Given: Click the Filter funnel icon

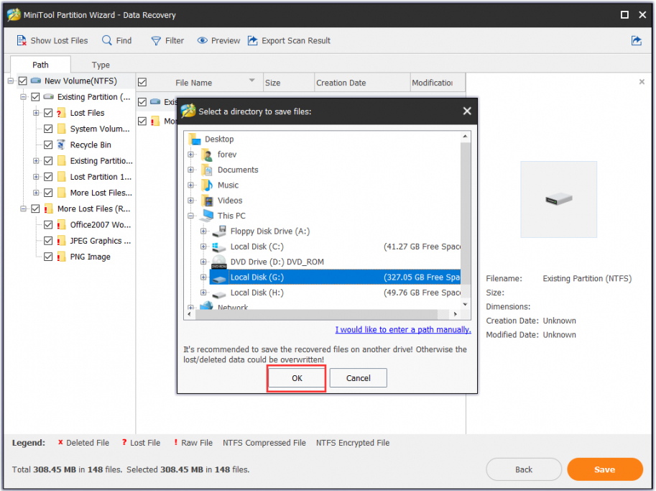Looking at the screenshot, I should pos(156,40).
